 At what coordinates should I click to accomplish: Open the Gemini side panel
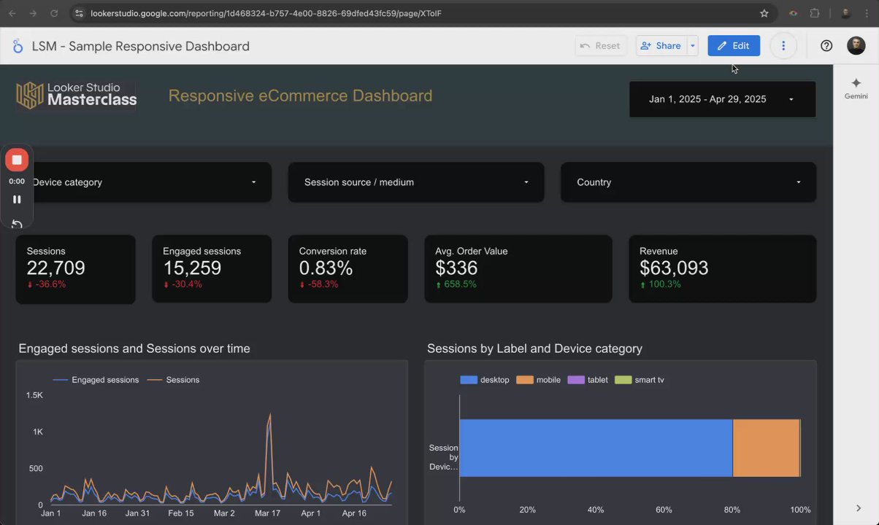(856, 88)
